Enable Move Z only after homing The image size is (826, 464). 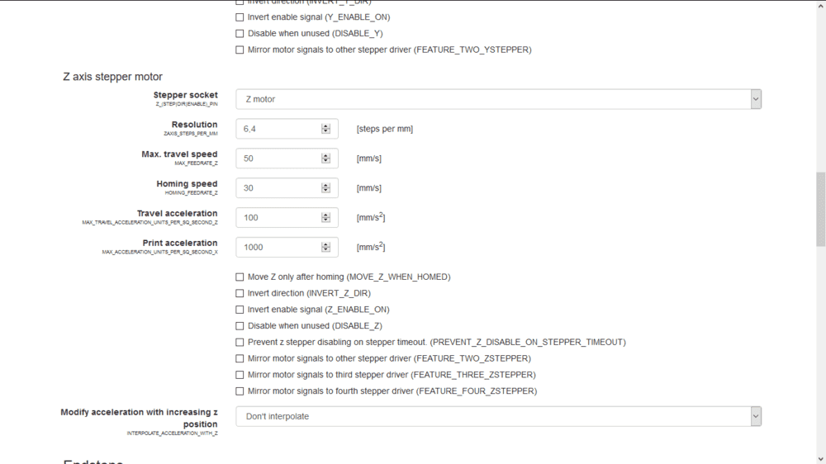[x=240, y=277]
